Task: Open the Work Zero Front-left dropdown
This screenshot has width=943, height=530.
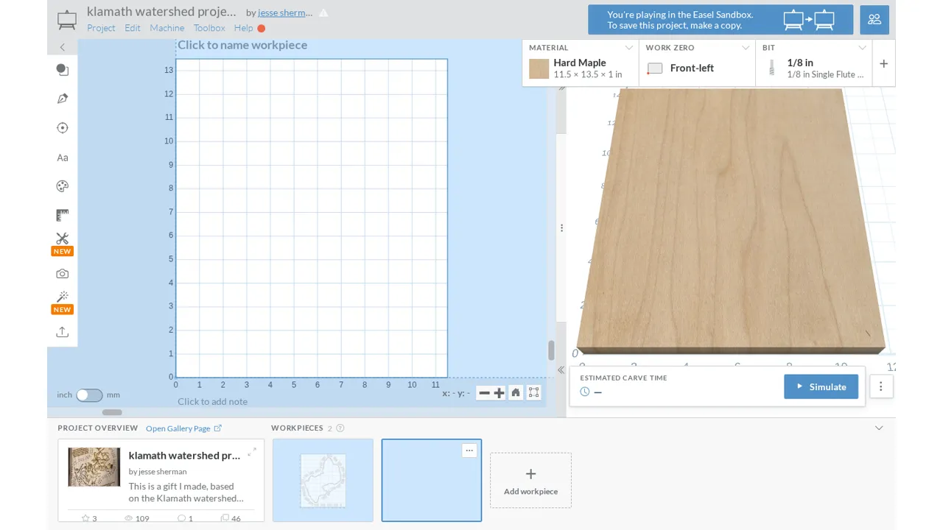Action: [697, 63]
